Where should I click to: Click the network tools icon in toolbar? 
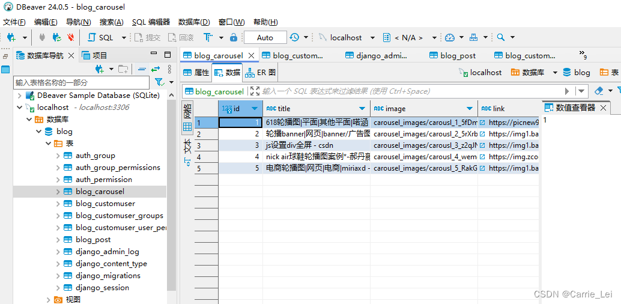(473, 38)
